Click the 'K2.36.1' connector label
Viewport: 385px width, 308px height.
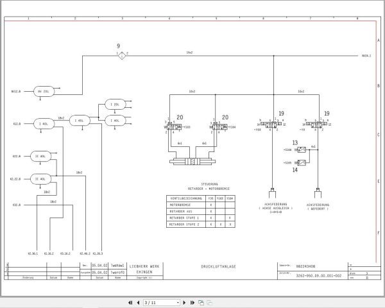click(33, 253)
